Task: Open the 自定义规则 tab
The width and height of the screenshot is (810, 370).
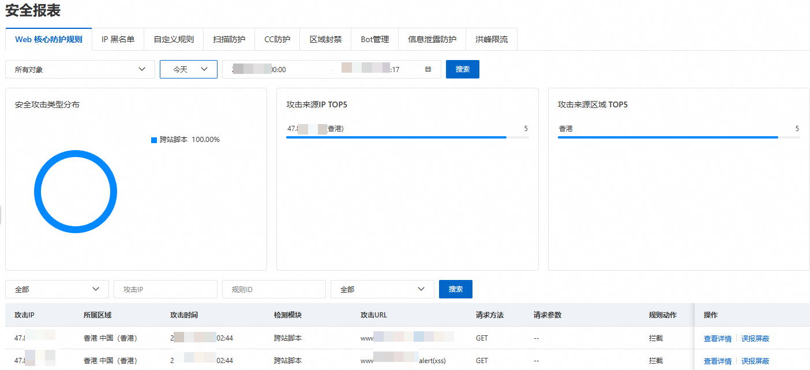Action: pyautogui.click(x=174, y=39)
